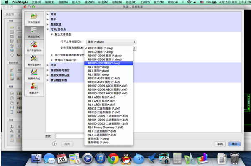Open the DraftSight DS icon in Dock
251x166 pixels.
pos(190,159)
